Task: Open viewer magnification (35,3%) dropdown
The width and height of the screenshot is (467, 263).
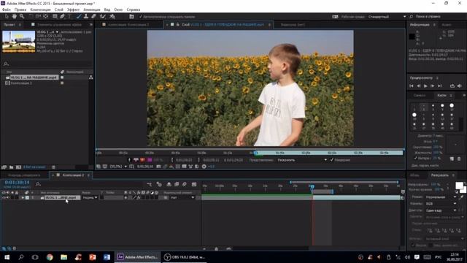Action: [118, 167]
